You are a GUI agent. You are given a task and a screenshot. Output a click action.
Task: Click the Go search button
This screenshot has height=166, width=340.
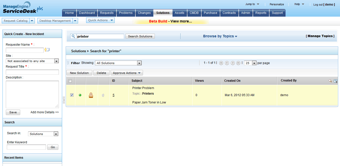(x=53, y=147)
